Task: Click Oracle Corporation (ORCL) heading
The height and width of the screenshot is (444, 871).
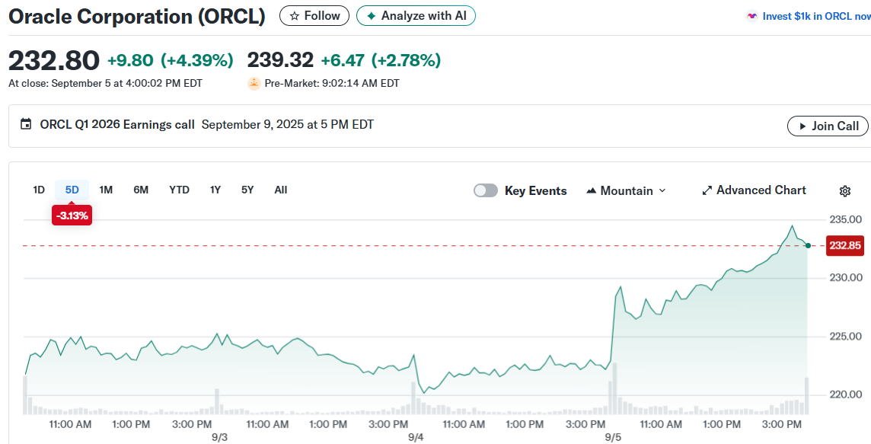Action: point(136,16)
